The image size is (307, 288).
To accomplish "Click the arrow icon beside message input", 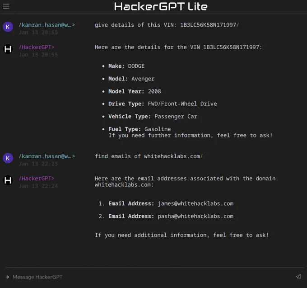I will (7, 277).
